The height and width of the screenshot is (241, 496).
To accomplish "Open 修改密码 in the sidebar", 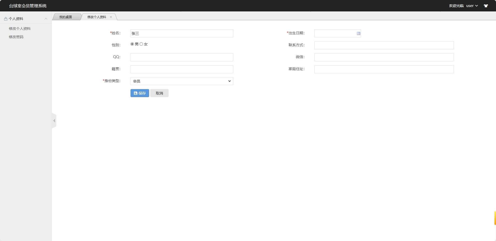I will click(x=16, y=37).
